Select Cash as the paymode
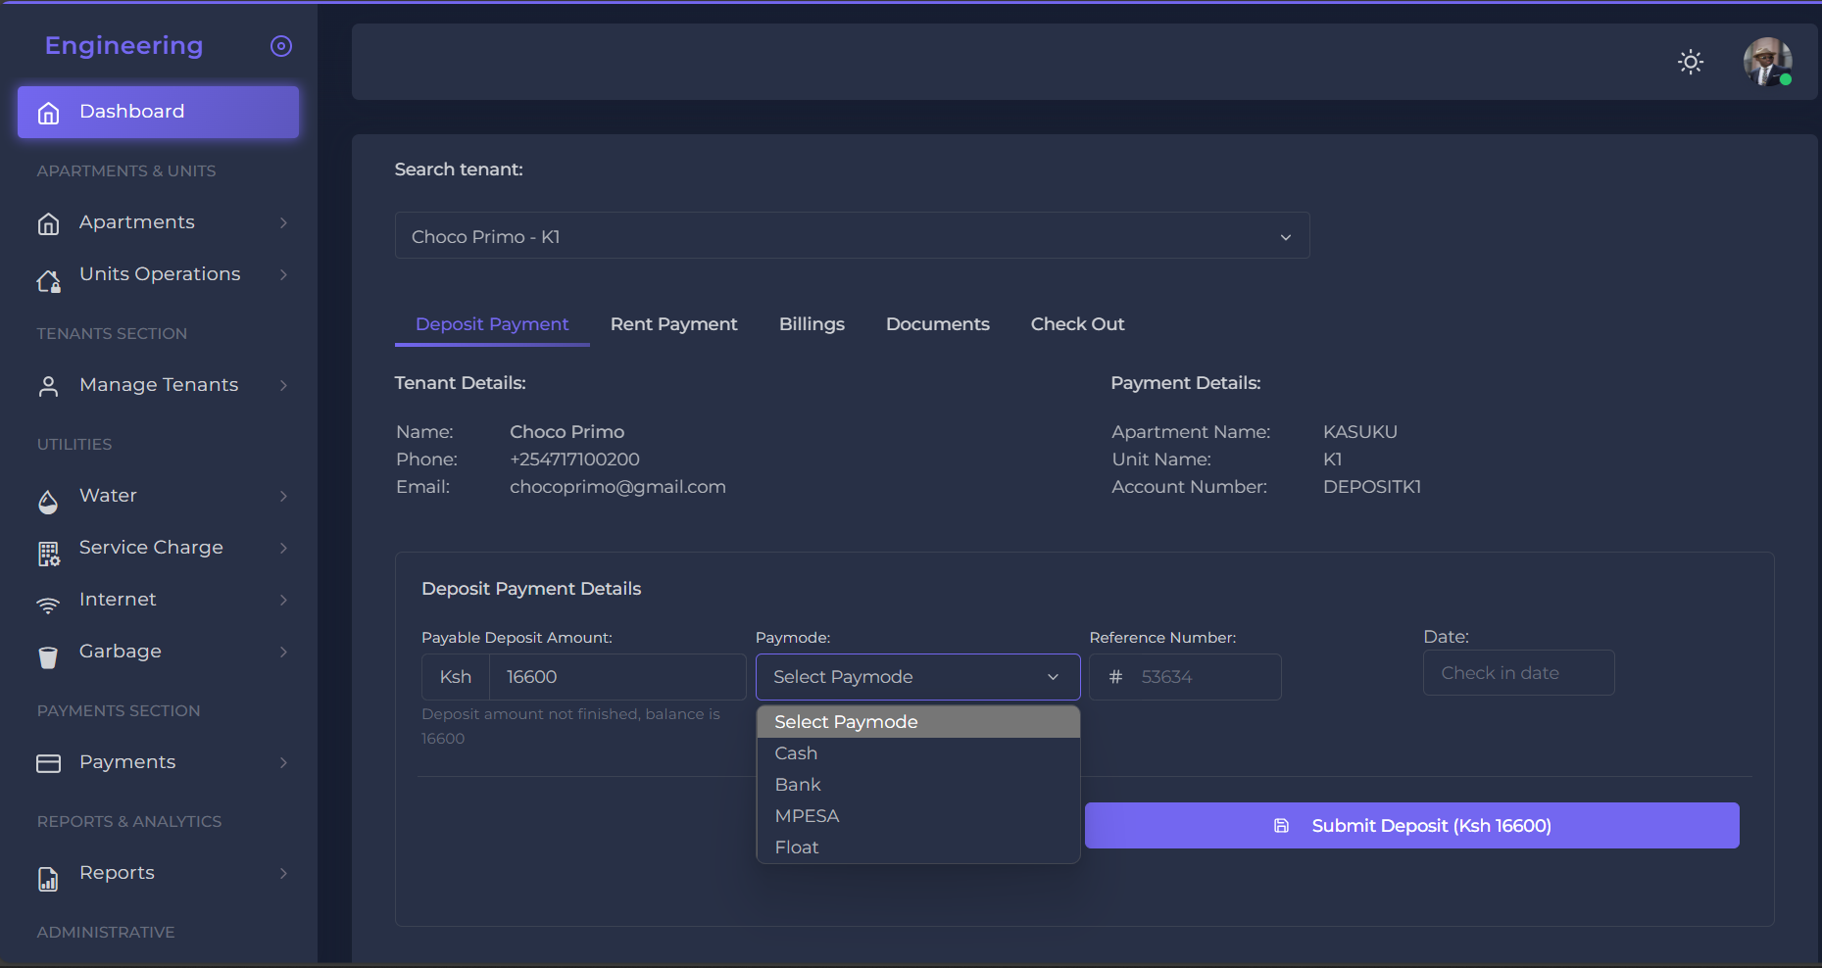This screenshot has width=1822, height=968. coord(796,753)
